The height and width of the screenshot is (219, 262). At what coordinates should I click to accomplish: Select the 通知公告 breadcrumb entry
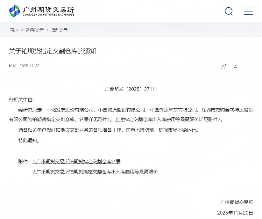tap(59, 30)
